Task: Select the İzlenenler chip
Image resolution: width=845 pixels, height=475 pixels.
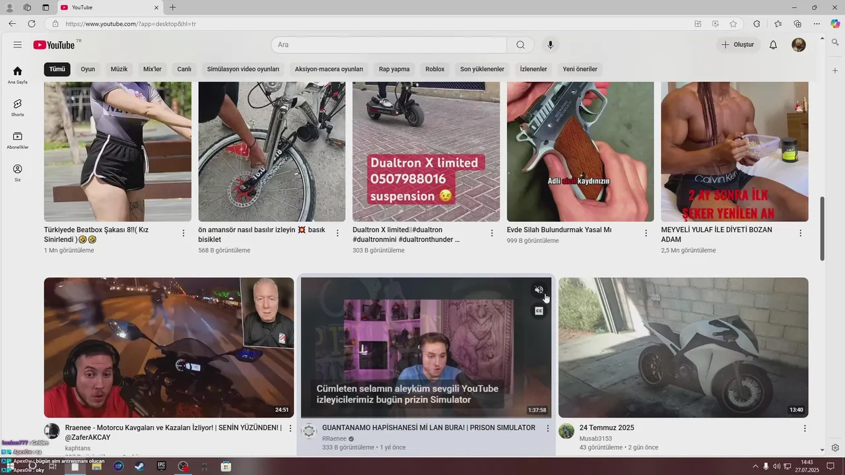Action: [533, 69]
